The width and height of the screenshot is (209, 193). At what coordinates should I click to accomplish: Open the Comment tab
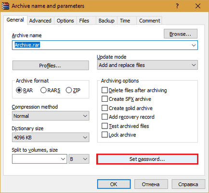pyautogui.click(x=149, y=21)
